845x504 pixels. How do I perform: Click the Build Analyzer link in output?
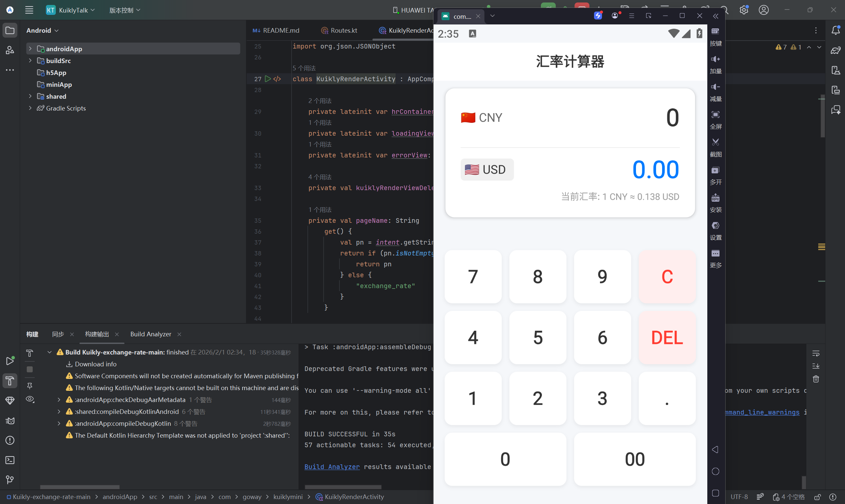(x=332, y=467)
